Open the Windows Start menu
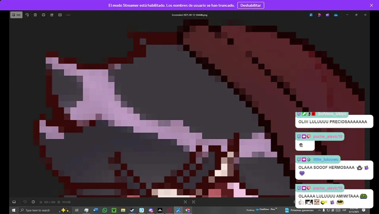 click(x=13, y=210)
